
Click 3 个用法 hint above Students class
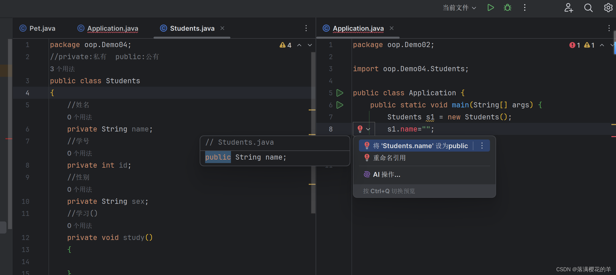point(62,69)
